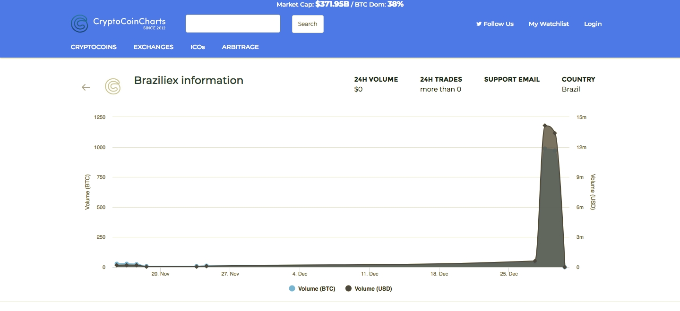Select the 11. Dec axis label
Viewport: 680px width, 311px height.
pos(370,274)
